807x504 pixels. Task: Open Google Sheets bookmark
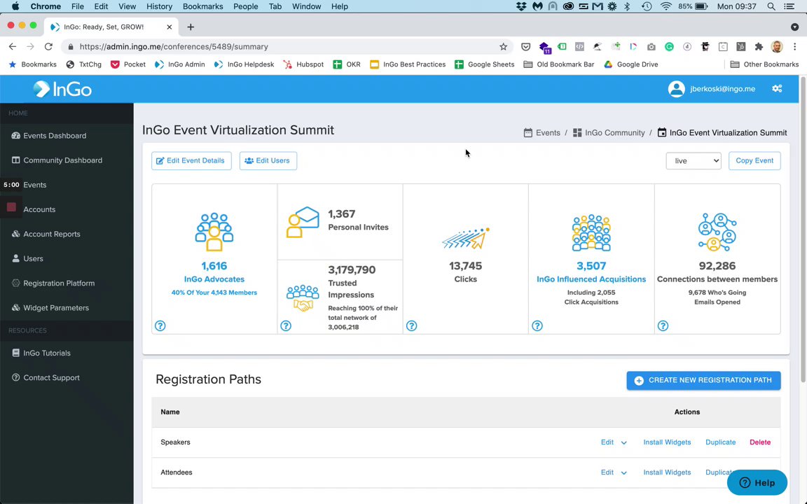coord(484,65)
